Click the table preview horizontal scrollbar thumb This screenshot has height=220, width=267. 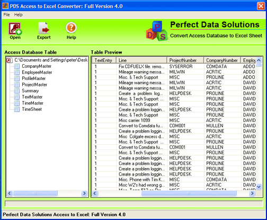(x=189, y=193)
